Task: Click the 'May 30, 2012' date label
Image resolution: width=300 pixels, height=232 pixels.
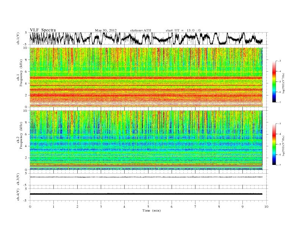Action: point(106,30)
